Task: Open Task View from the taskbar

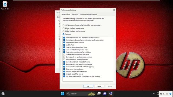Action: coord(99,93)
